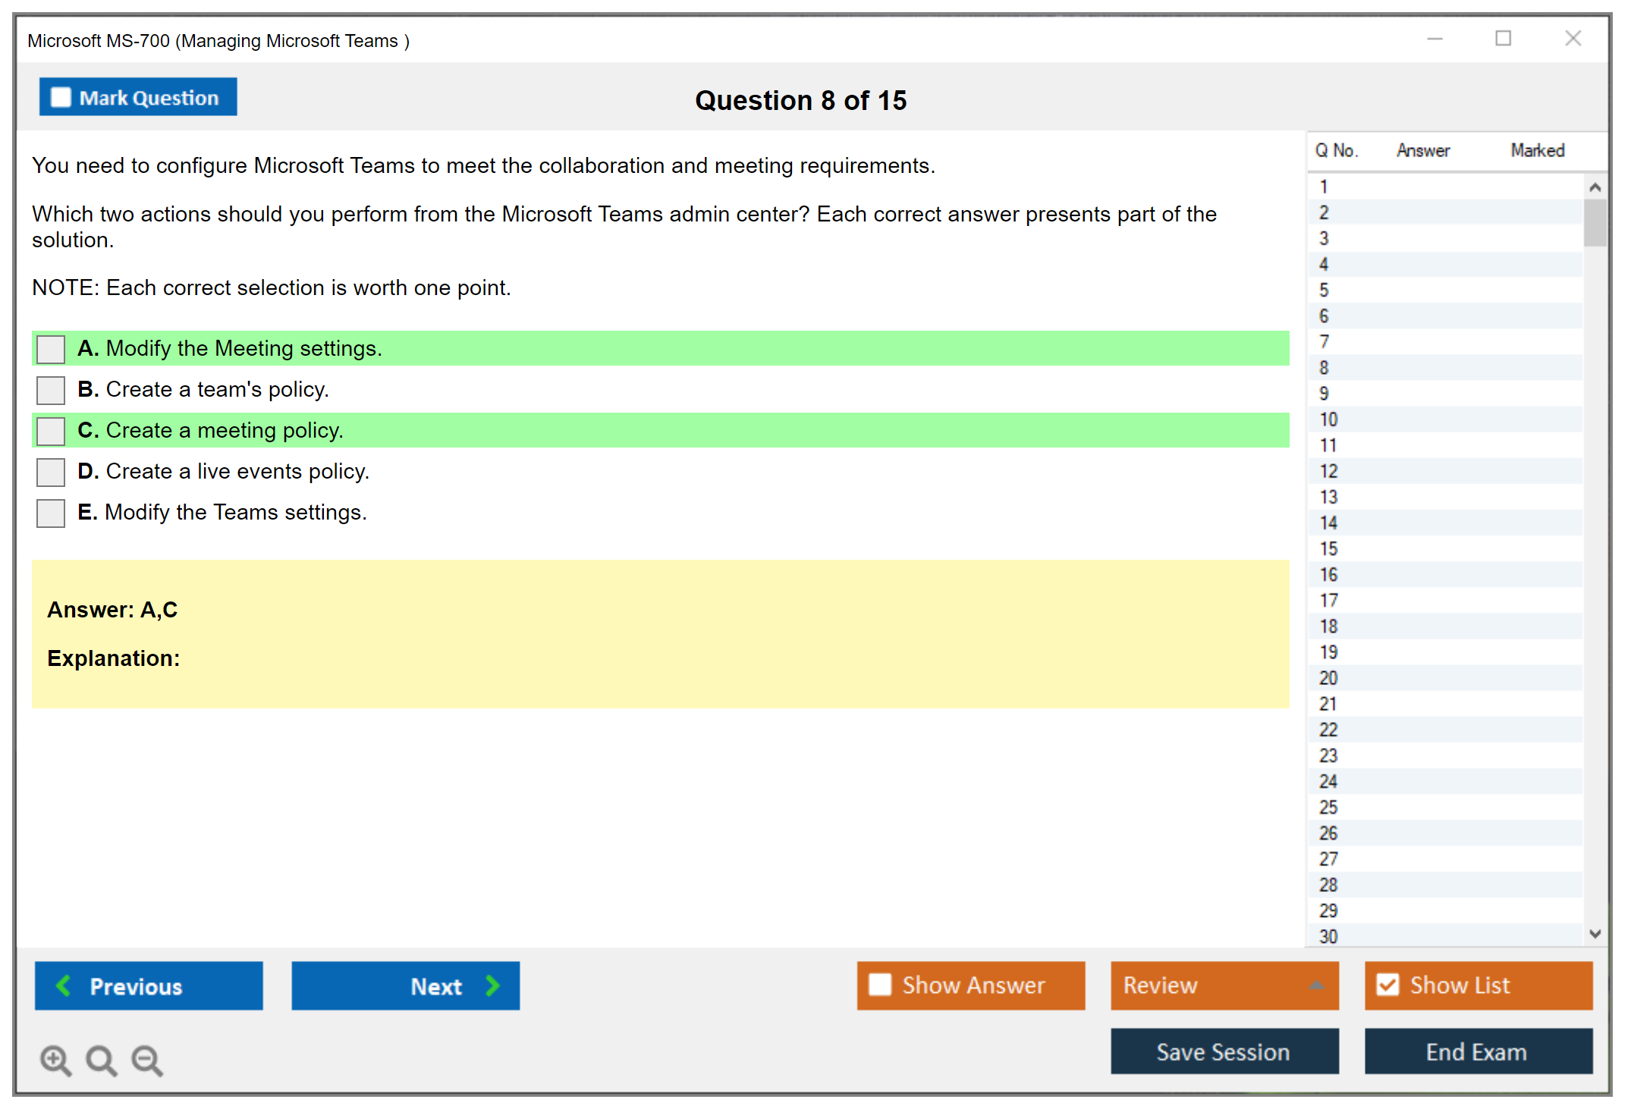Click the green left arrow on Previous
Viewport: 1631px width, 1115px height.
pos(64,985)
